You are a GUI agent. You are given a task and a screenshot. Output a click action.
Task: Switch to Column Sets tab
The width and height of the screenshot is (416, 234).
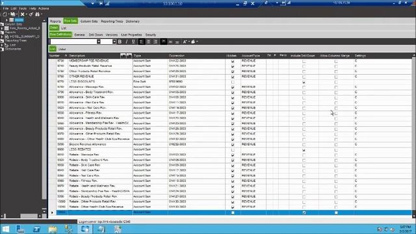pos(89,21)
